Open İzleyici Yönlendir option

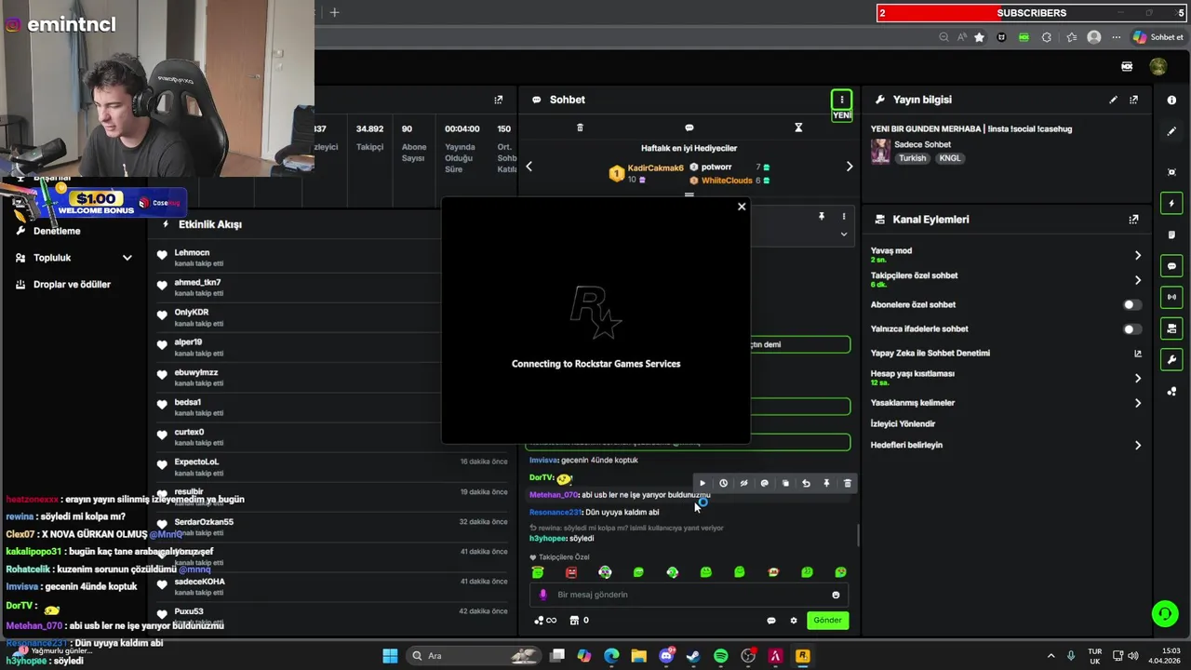[903, 423]
